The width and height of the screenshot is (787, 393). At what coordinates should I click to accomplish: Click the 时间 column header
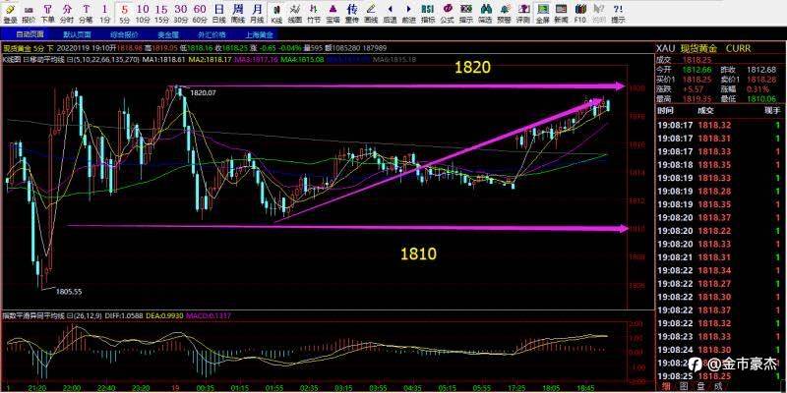tap(666, 111)
